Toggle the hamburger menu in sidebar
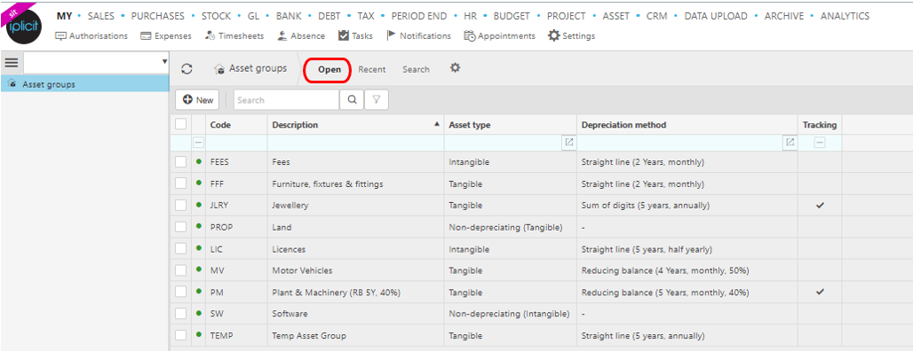This screenshot has height=351, width=913. [x=12, y=62]
